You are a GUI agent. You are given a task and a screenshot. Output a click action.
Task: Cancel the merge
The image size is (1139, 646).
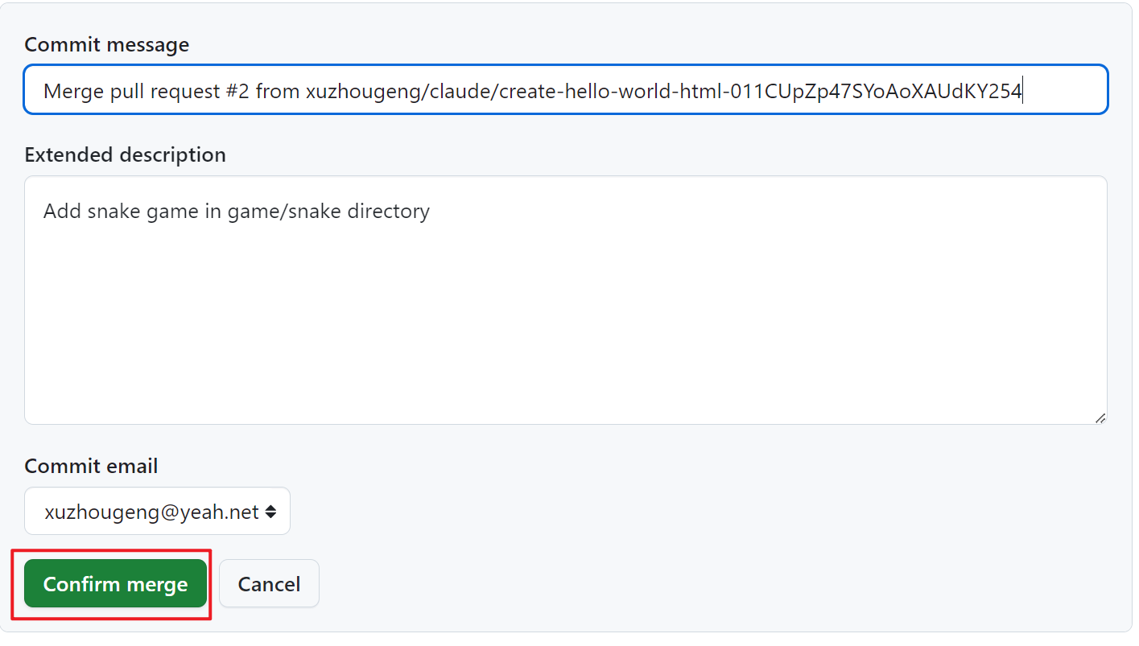coord(269,584)
